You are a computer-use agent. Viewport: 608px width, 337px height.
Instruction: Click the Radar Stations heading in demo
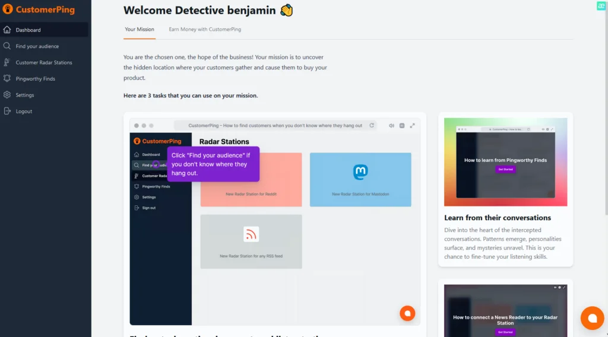(224, 142)
